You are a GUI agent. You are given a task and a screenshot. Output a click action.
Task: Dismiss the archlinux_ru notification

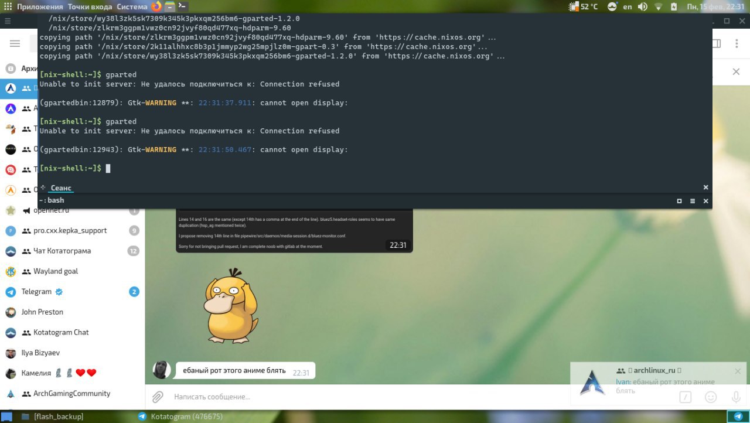(x=738, y=371)
